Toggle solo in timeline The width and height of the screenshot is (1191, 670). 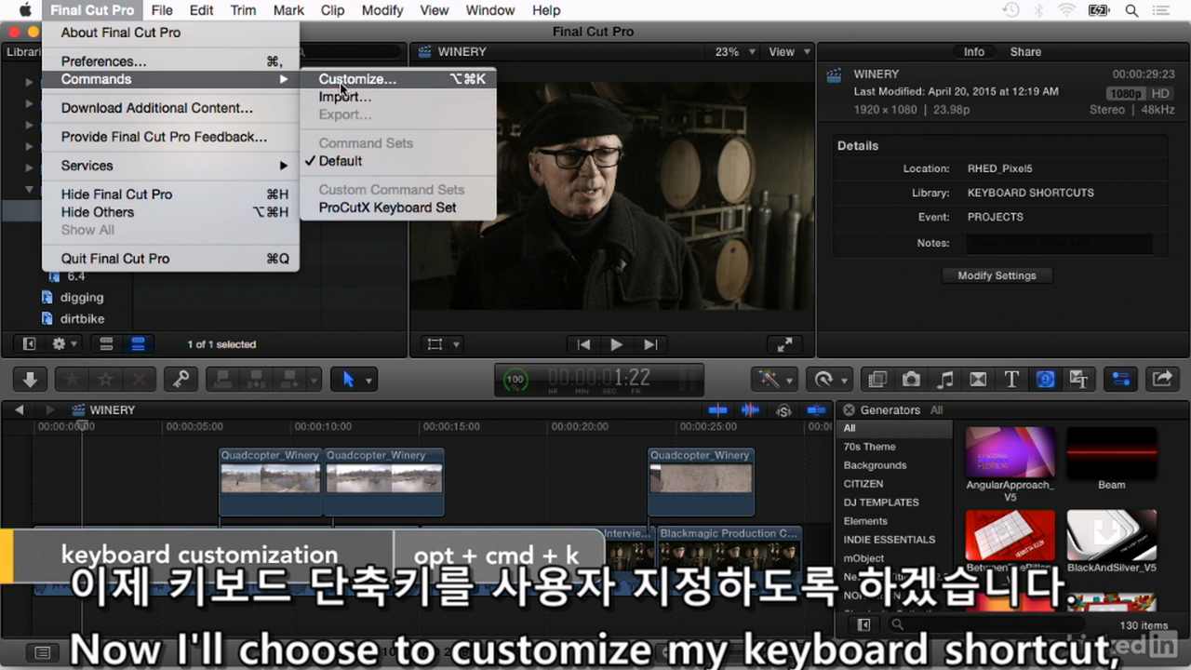[x=783, y=410]
